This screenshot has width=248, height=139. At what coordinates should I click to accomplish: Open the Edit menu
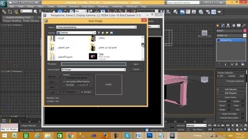click(12, 7)
